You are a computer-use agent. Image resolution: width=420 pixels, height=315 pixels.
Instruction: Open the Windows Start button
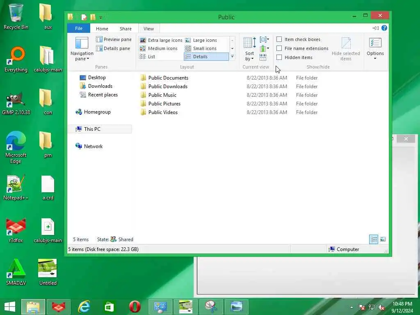(10, 307)
